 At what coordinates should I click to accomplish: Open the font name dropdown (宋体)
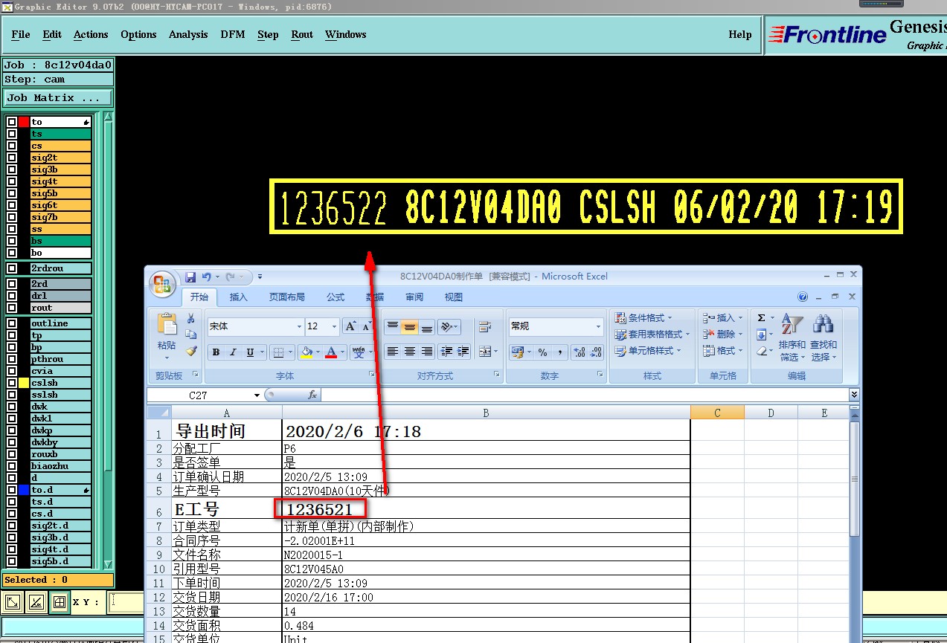pos(300,326)
